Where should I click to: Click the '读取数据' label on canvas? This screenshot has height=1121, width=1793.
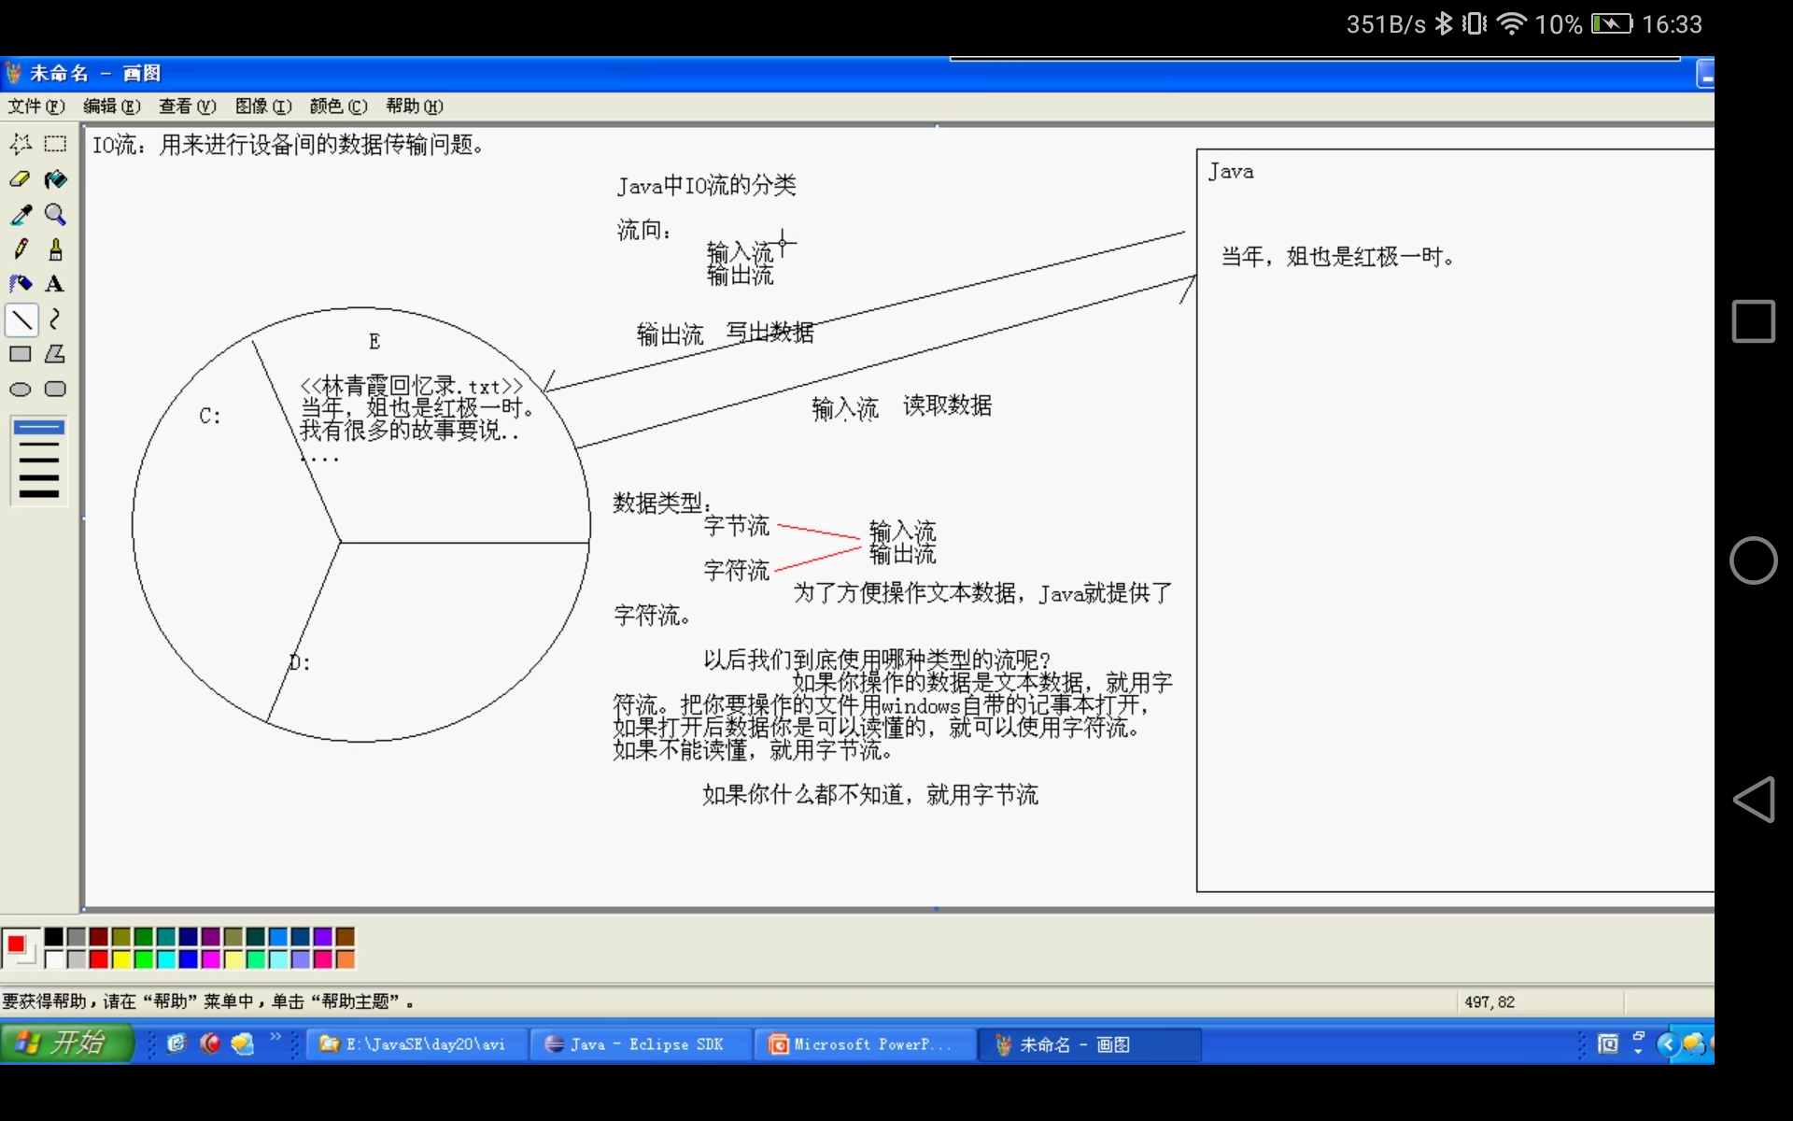[x=947, y=404]
